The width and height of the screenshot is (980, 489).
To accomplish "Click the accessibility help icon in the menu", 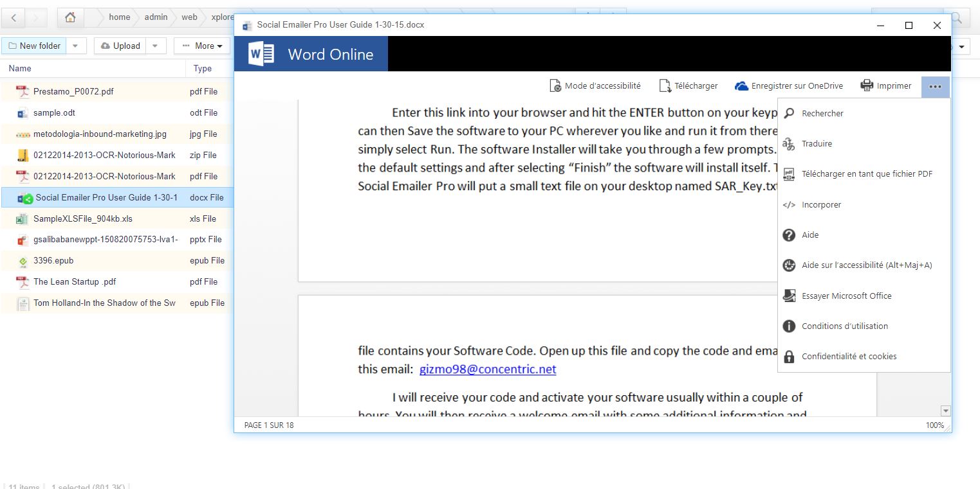I will (x=789, y=265).
